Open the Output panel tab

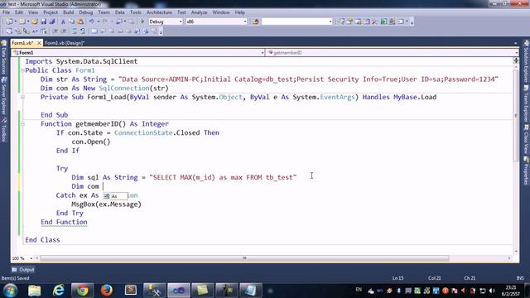(23, 270)
